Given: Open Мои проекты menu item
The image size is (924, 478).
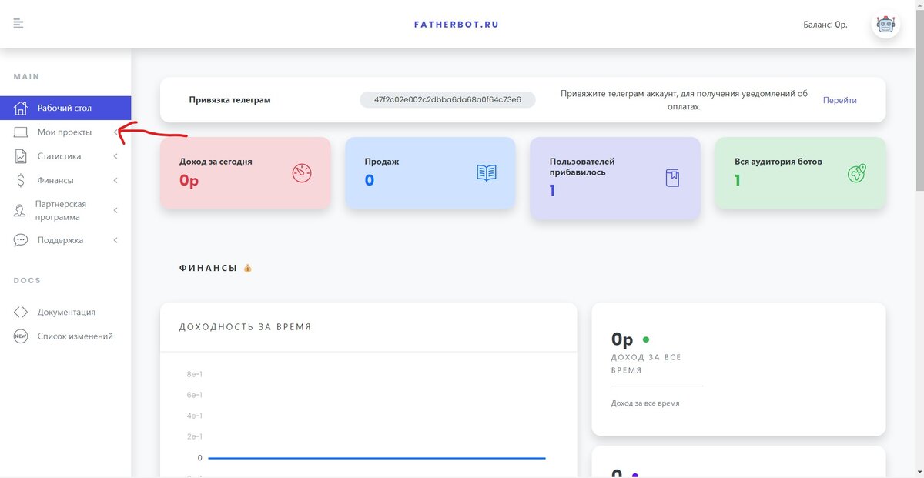Looking at the screenshot, I should click(65, 132).
